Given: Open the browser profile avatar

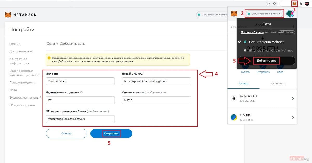Looking at the screenshot, I should pyautogui.click(x=307, y=4).
